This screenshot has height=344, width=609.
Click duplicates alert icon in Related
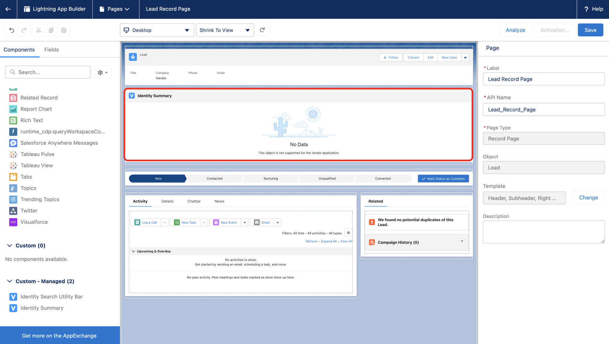click(x=372, y=222)
